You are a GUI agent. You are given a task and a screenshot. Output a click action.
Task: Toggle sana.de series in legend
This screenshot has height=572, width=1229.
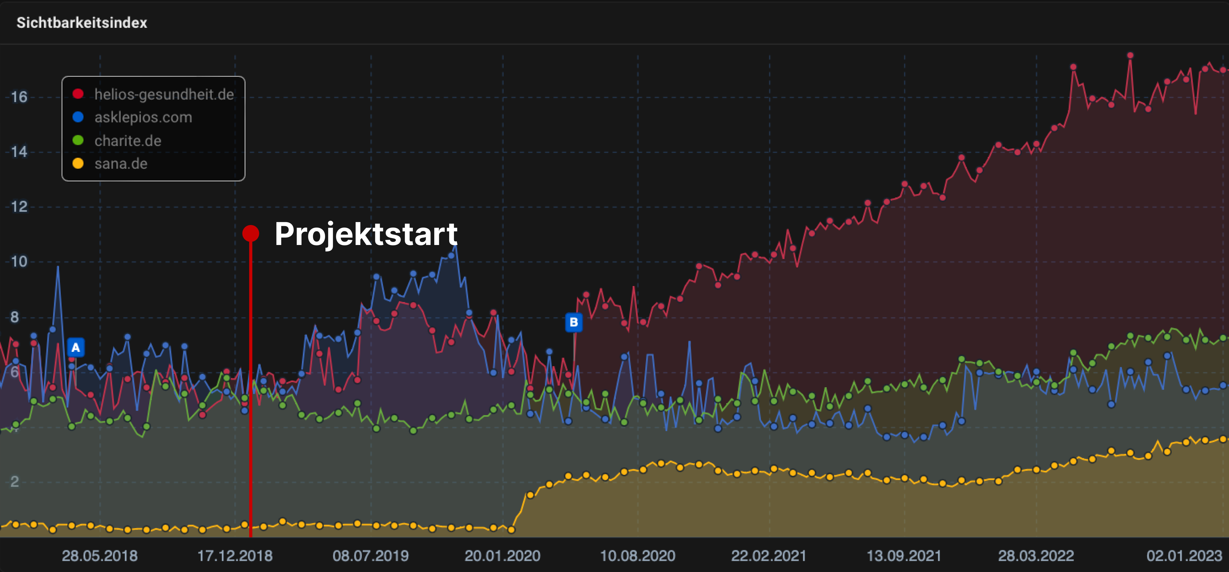click(121, 164)
